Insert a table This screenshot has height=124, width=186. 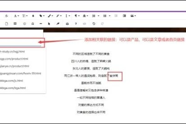[15, 24]
